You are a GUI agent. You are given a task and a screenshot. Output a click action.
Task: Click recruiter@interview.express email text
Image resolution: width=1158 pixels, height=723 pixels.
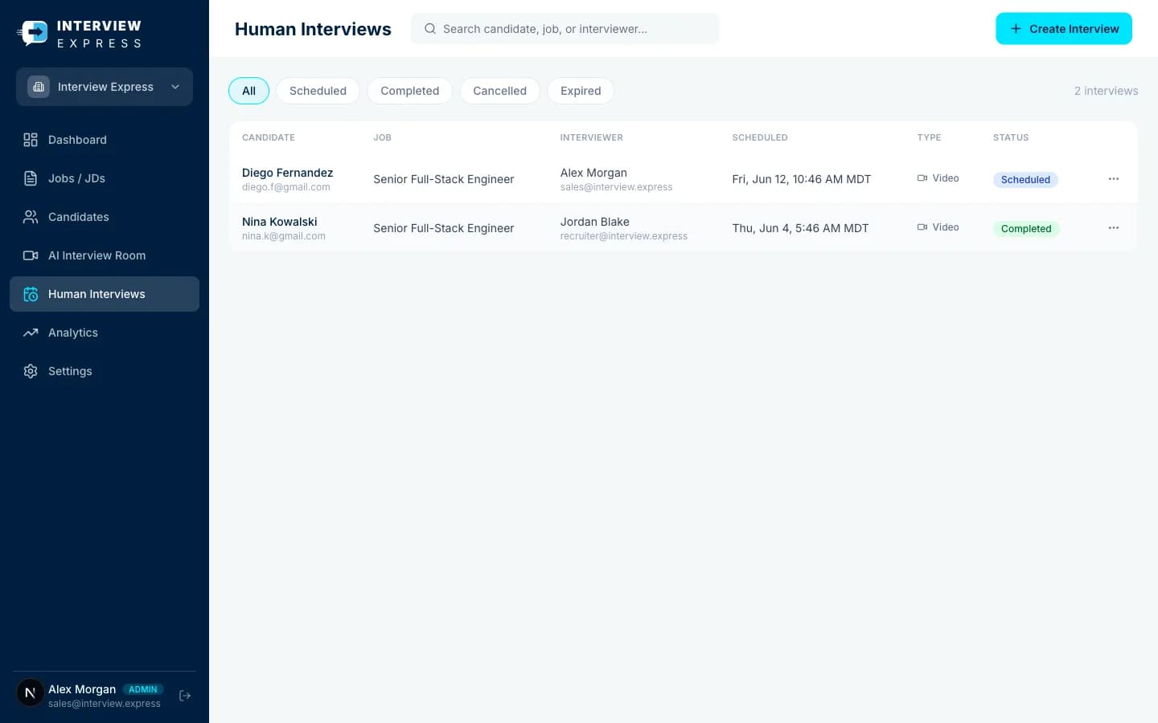click(623, 236)
